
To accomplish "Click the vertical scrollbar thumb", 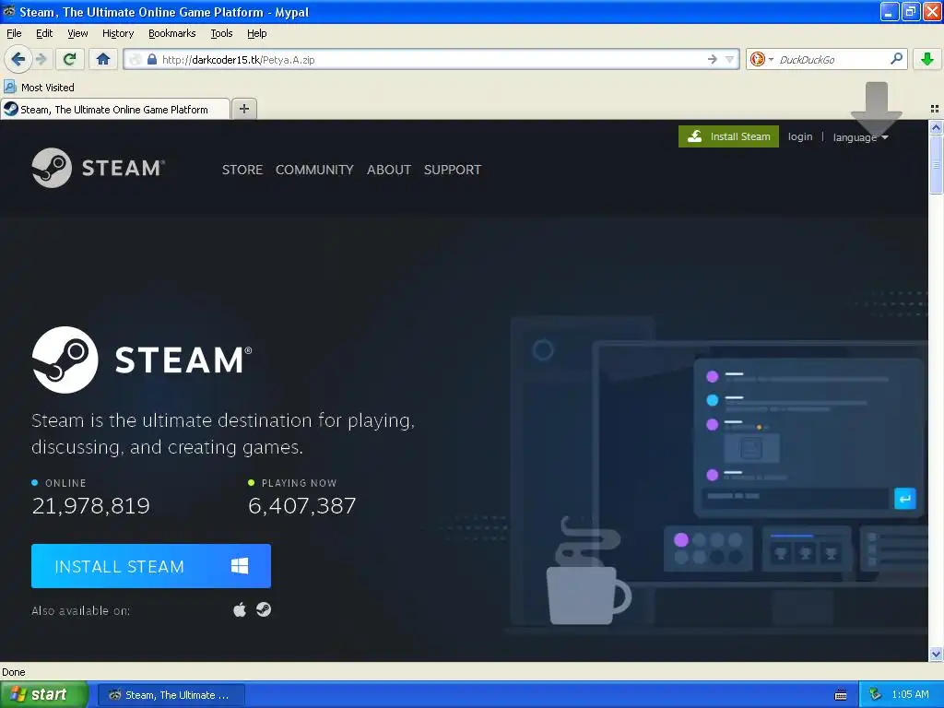I will pos(936,164).
